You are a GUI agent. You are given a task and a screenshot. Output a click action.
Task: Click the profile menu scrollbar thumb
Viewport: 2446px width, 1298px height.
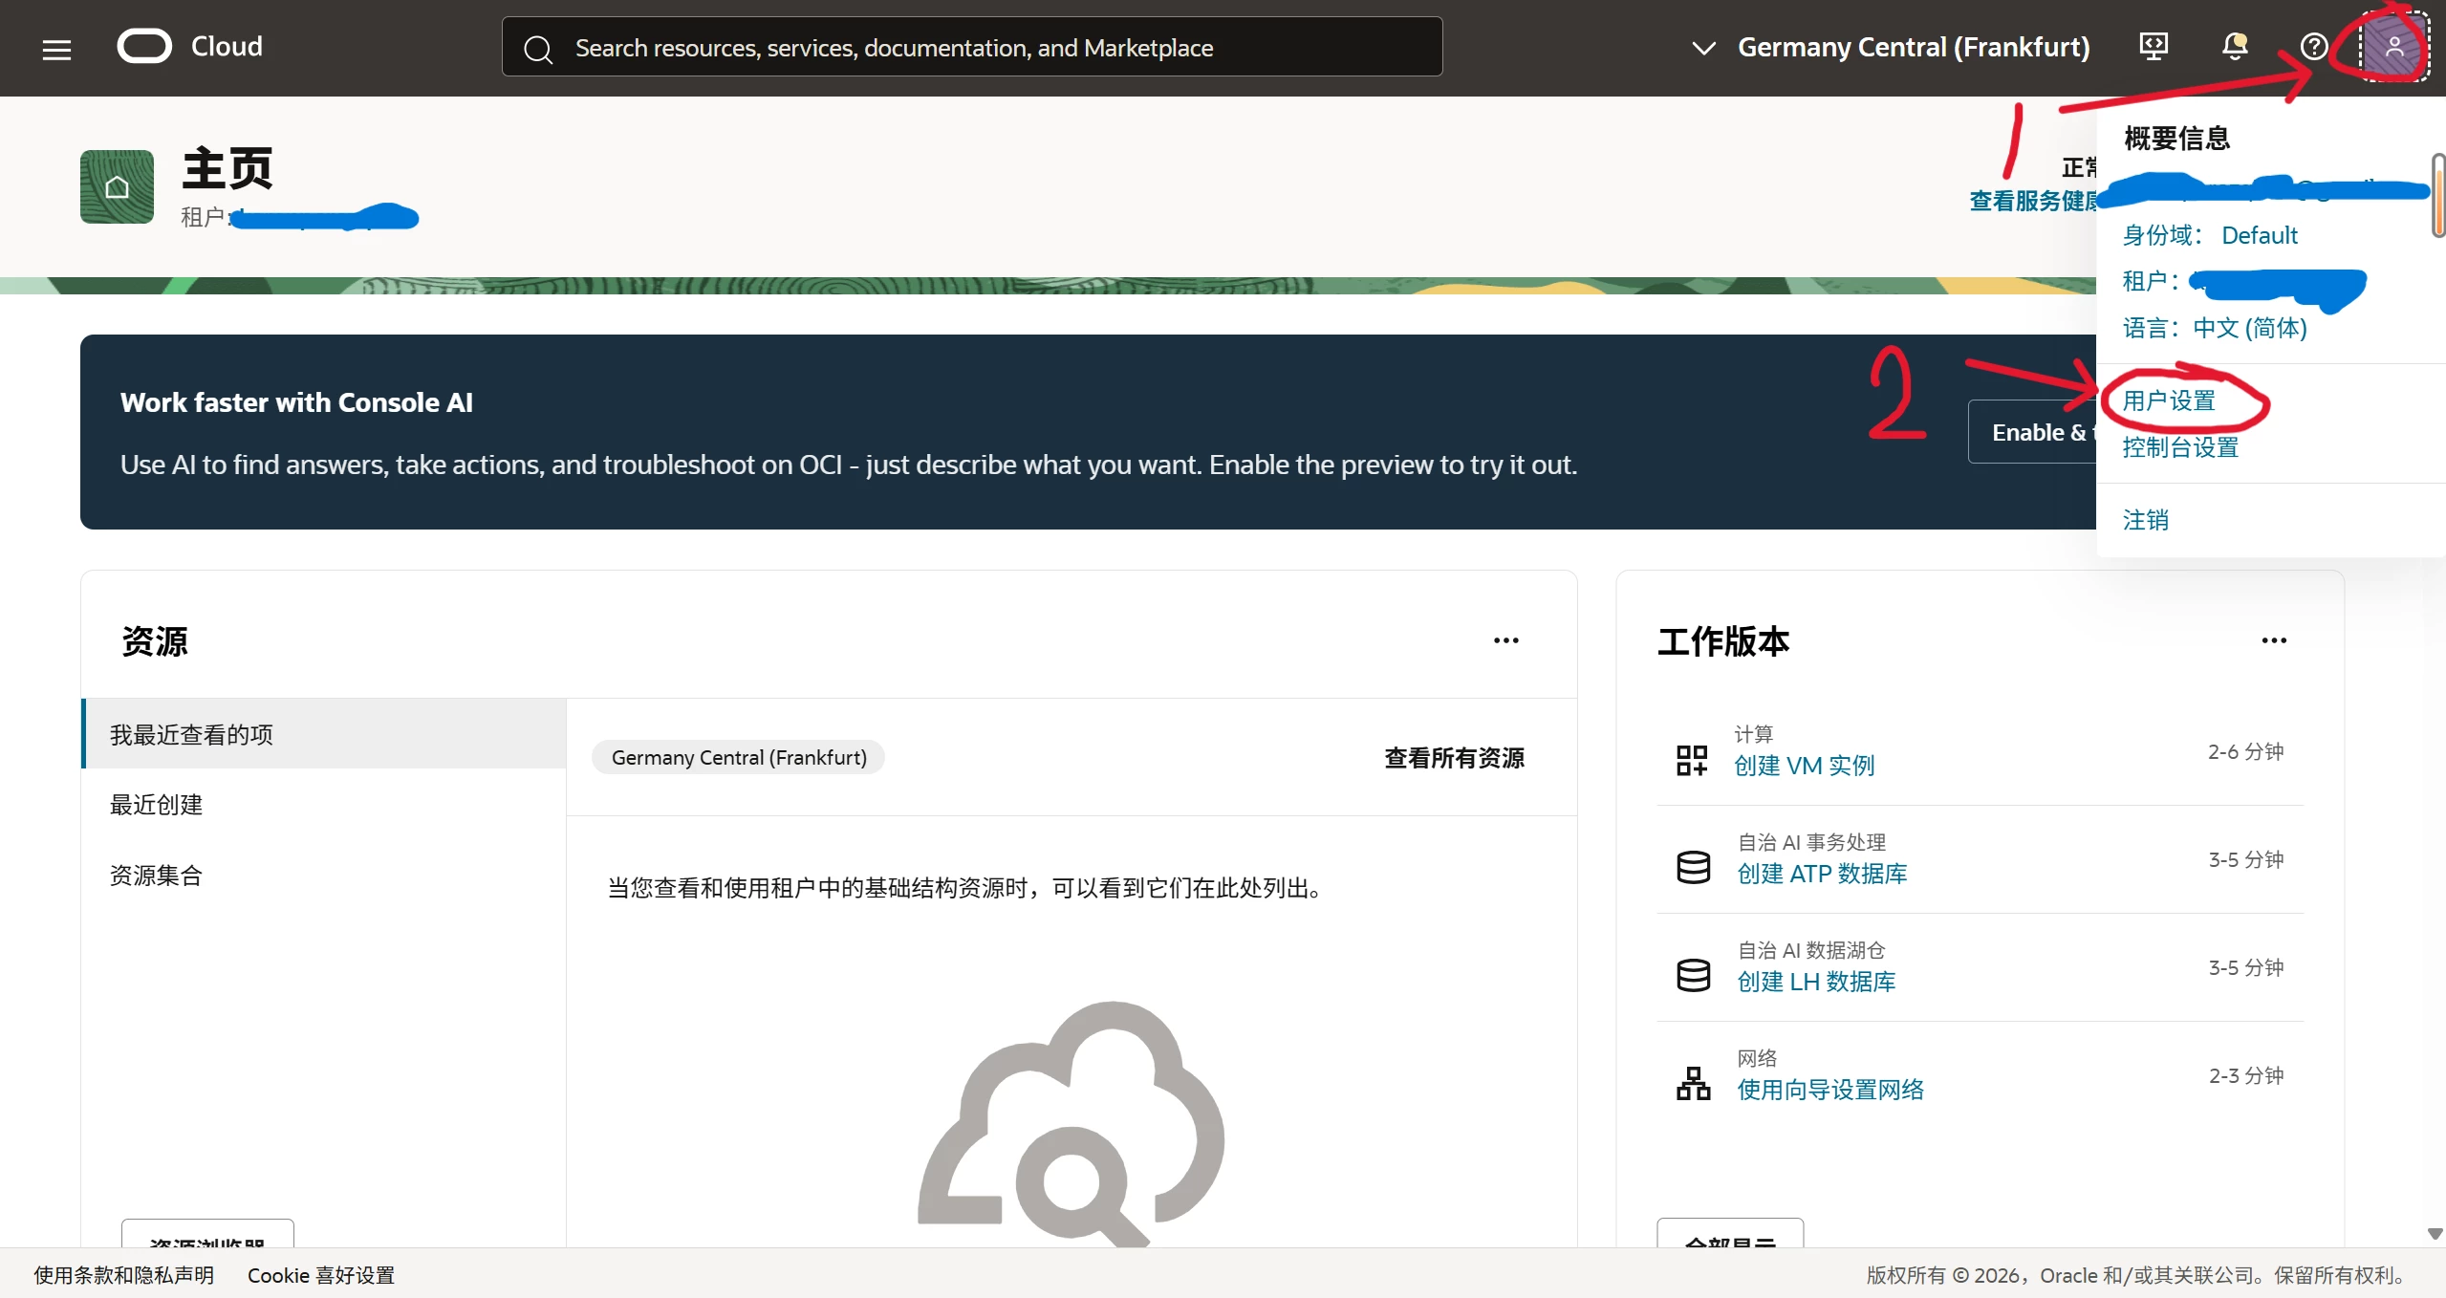pos(2438,195)
